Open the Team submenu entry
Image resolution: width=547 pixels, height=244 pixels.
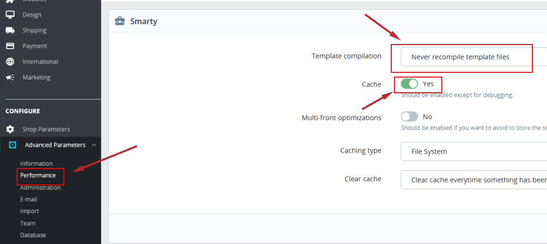click(27, 223)
